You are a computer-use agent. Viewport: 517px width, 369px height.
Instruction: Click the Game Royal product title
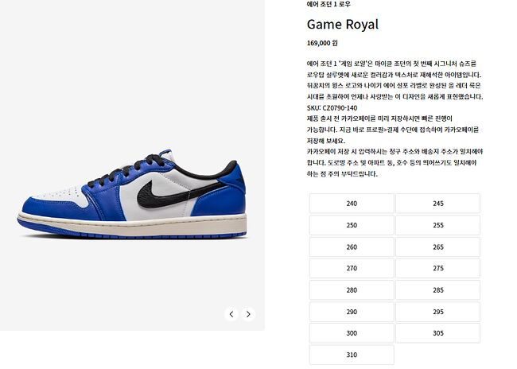coord(343,25)
